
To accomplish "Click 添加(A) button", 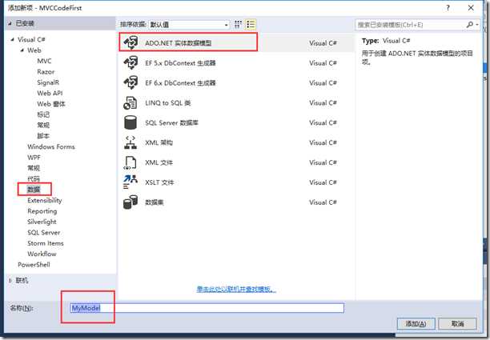I will (x=416, y=324).
